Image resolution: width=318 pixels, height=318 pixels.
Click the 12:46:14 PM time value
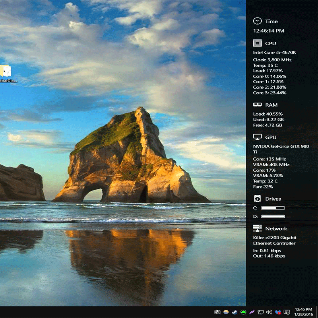(x=269, y=31)
